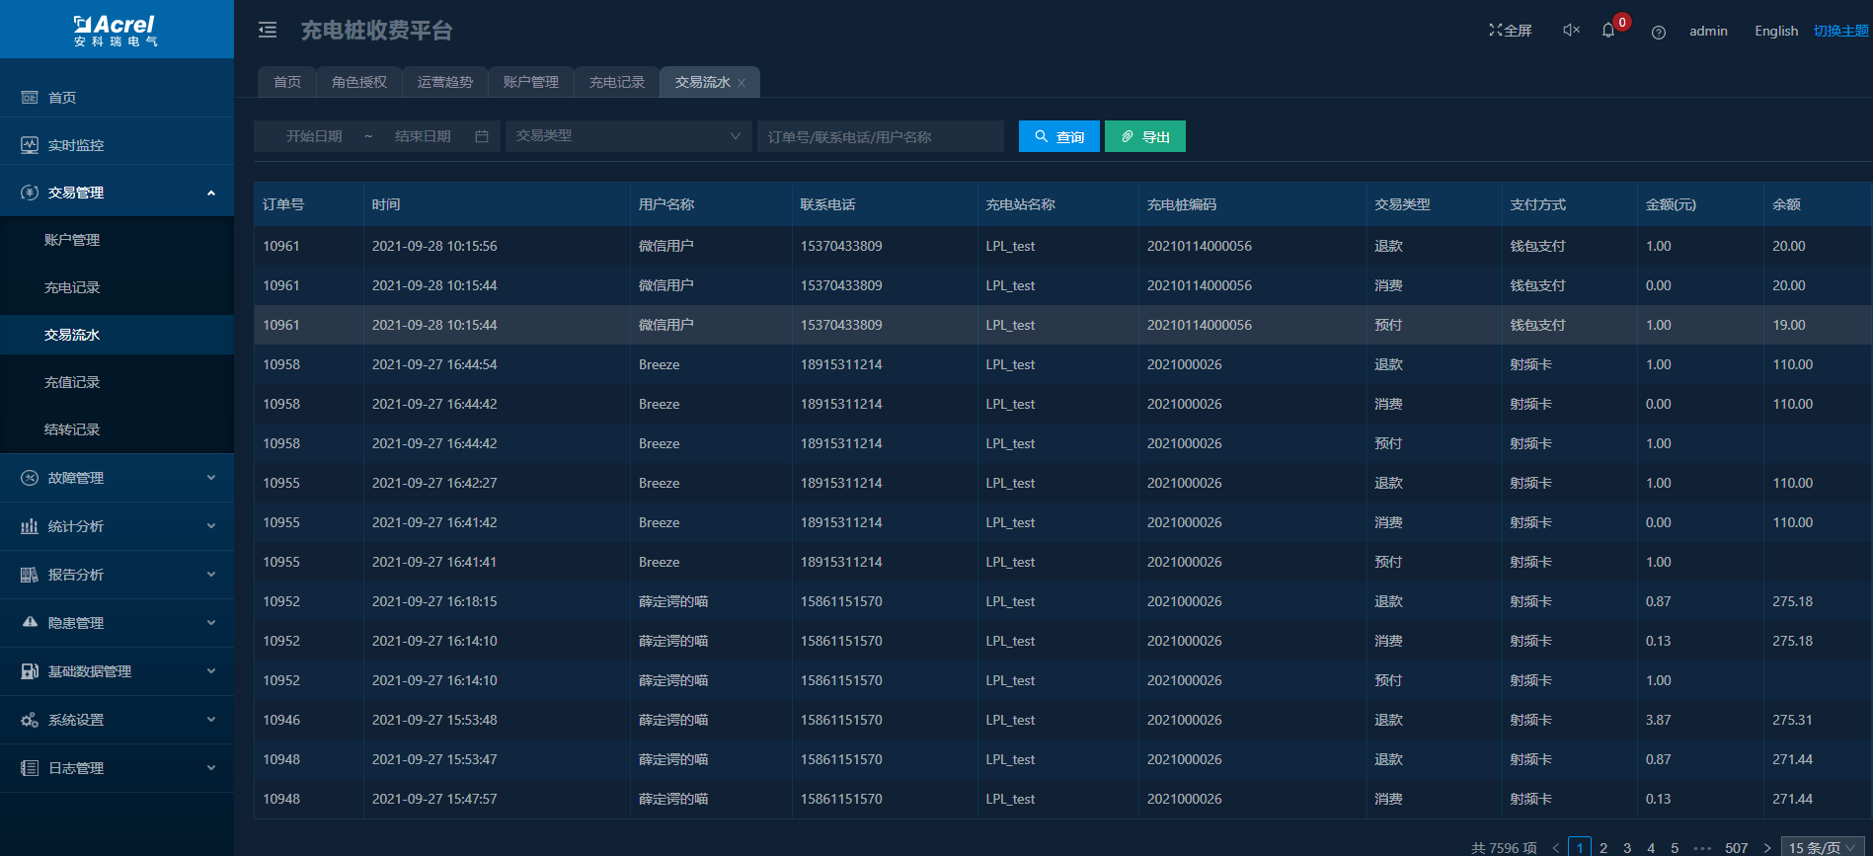This screenshot has height=856, width=1873.
Task: Switch to the 运营趋势 tab
Action: point(444,82)
